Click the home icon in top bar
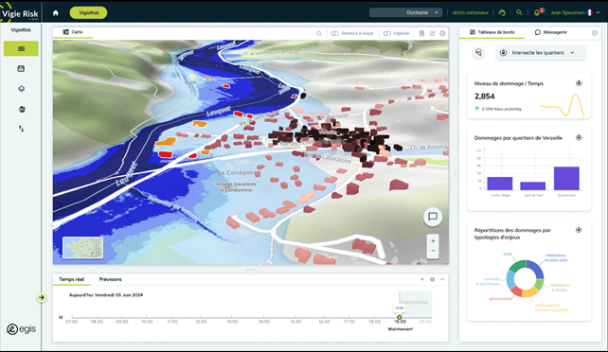This screenshot has width=608, height=352. [x=56, y=13]
